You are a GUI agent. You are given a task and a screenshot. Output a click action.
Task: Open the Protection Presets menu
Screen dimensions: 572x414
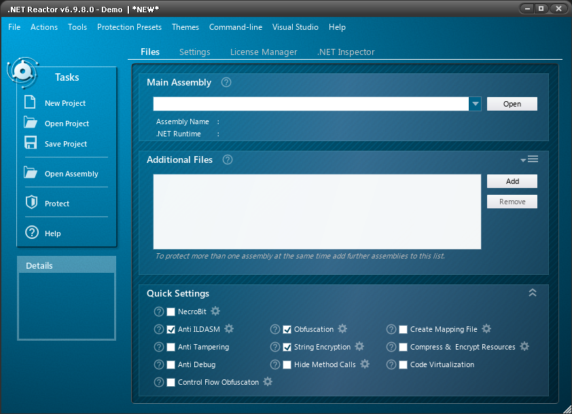[129, 27]
